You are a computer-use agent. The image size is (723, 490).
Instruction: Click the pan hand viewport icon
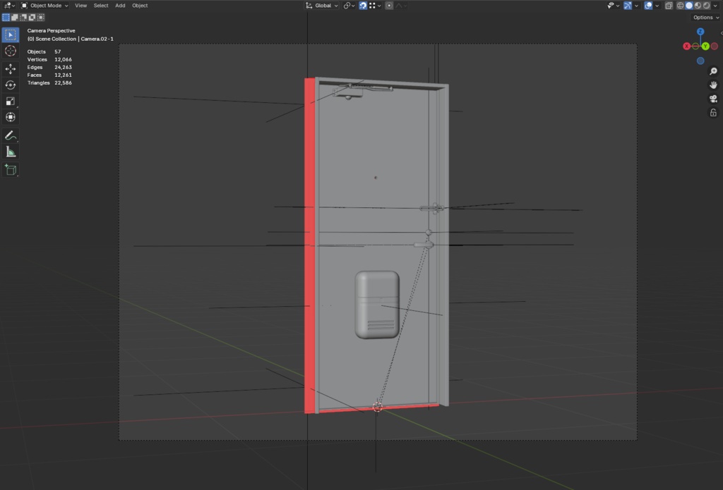(713, 85)
